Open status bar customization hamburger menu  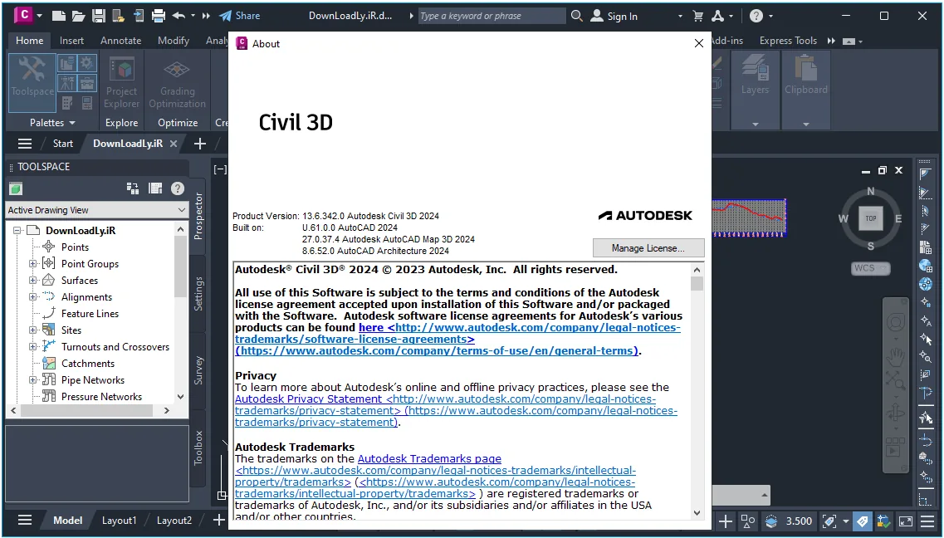pos(927,521)
